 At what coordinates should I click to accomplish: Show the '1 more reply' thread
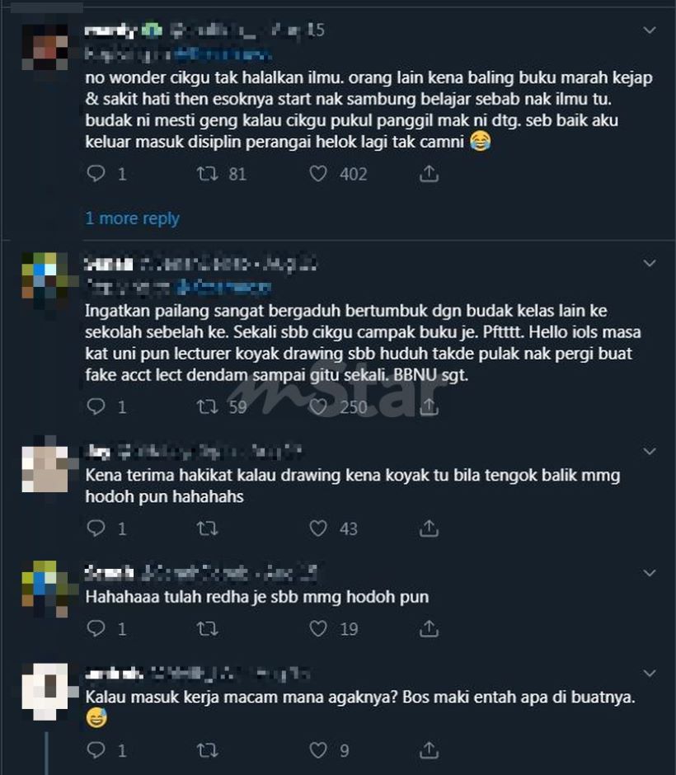[133, 218]
